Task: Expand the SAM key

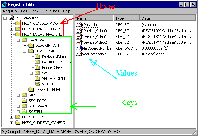Action: (x=18, y=95)
